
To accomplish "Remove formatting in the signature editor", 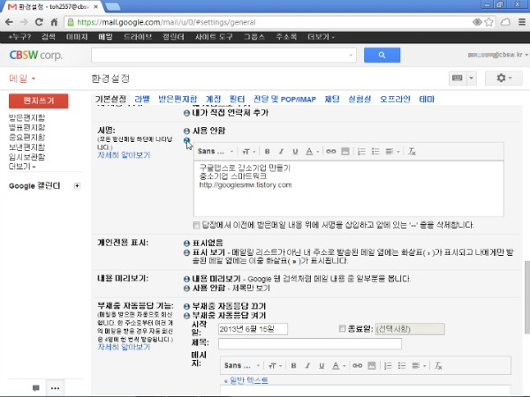I will (x=412, y=152).
